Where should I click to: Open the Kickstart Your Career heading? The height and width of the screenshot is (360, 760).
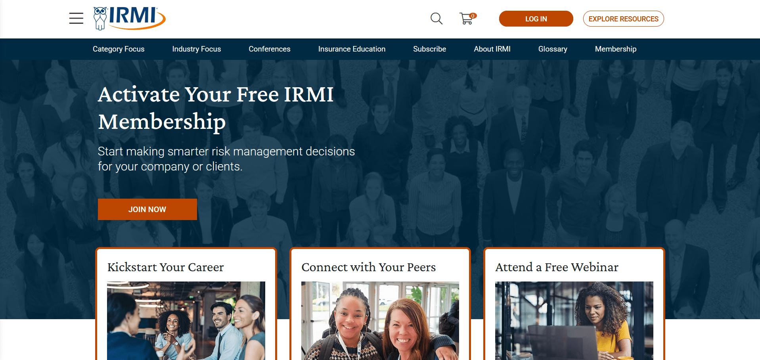(x=166, y=267)
